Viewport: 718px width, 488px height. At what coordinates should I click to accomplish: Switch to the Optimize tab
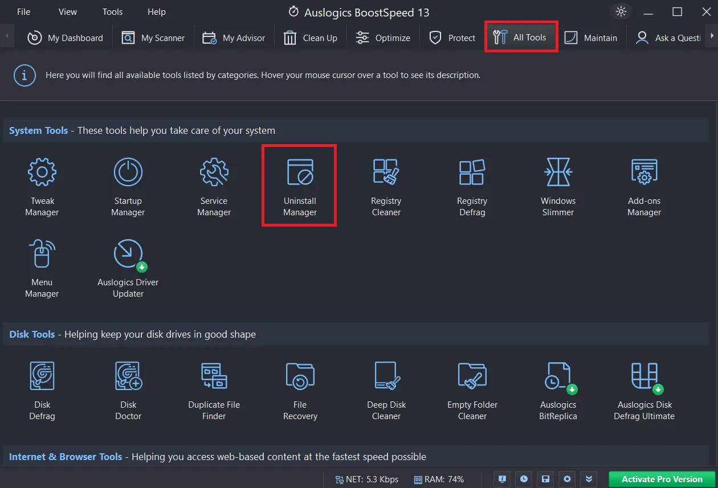coord(383,38)
